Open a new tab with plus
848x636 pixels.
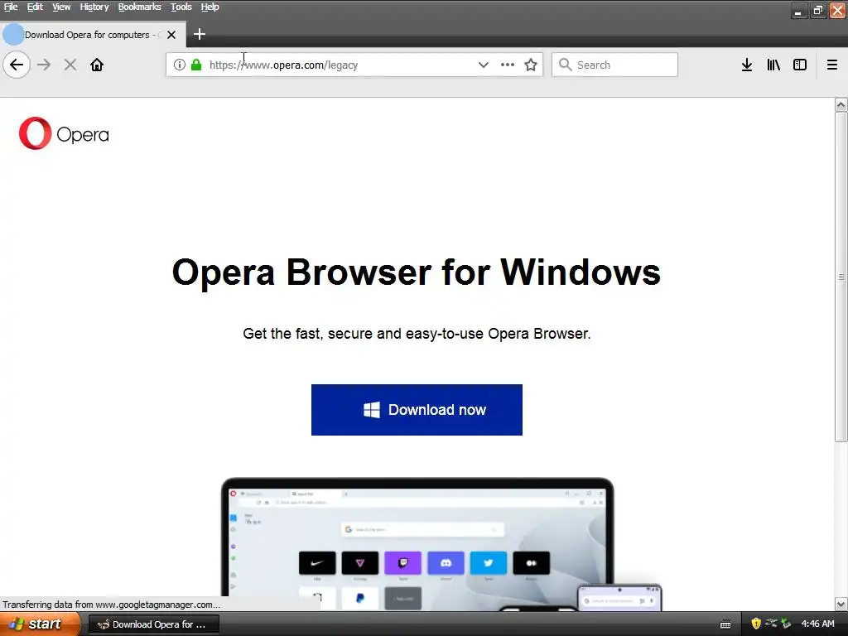(x=200, y=34)
